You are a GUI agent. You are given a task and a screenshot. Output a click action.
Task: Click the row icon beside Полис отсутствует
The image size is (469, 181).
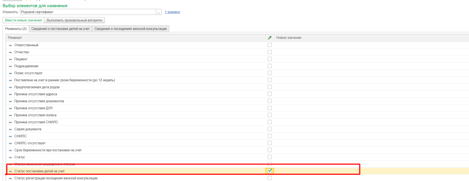(x=10, y=73)
